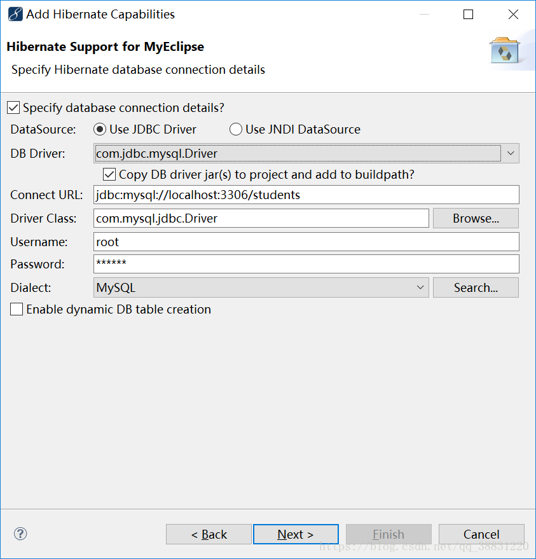This screenshot has width=536, height=559.
Task: Click the Connect URL input field
Action: (306, 195)
